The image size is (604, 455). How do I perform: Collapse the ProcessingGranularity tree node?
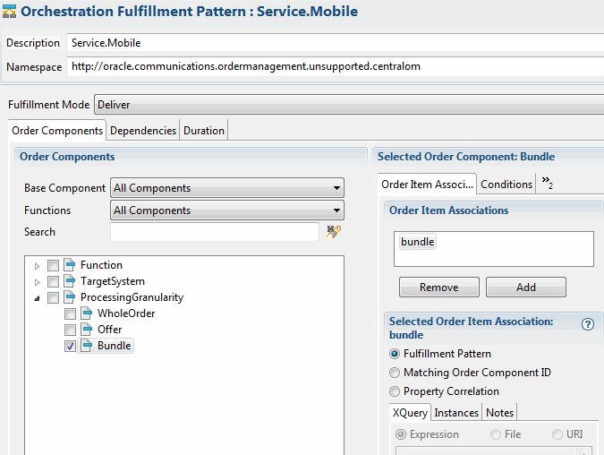pyautogui.click(x=38, y=297)
